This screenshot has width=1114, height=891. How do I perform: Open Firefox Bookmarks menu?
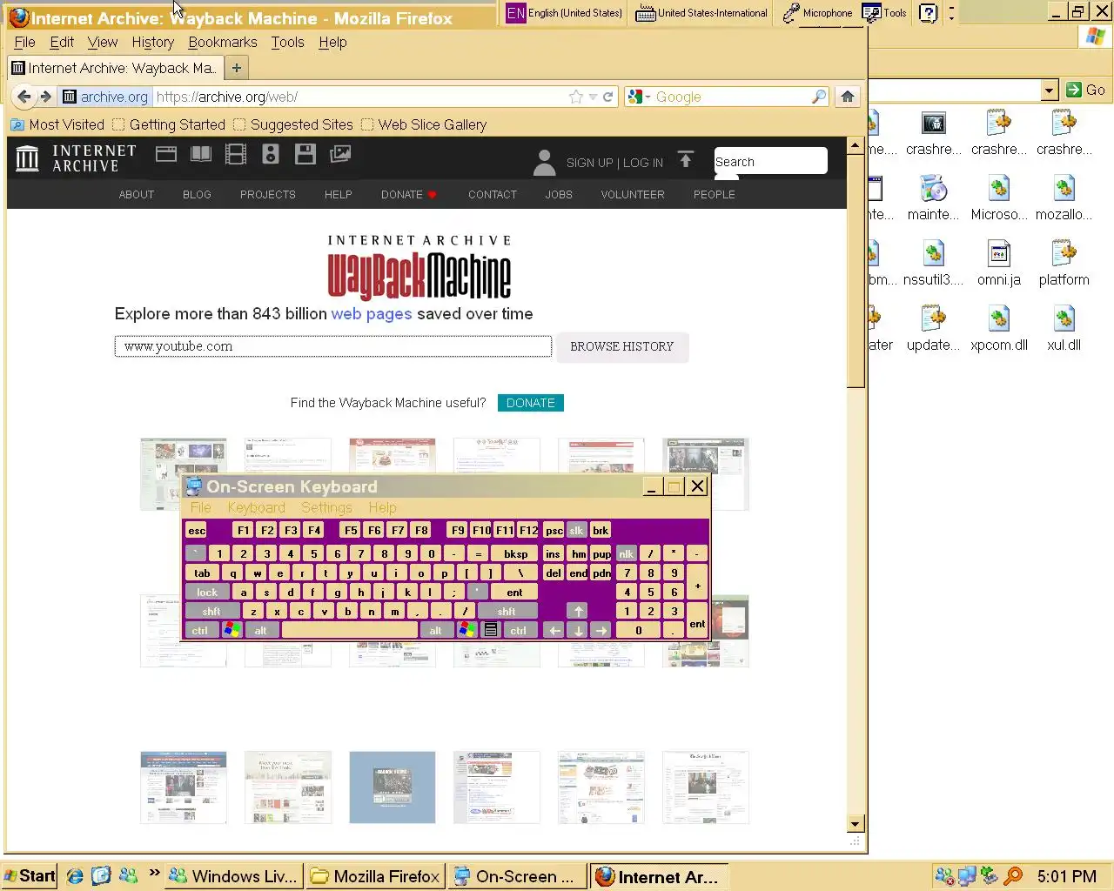[222, 42]
